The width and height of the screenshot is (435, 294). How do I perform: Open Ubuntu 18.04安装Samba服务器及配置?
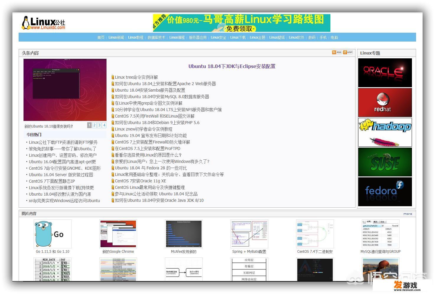click(x=150, y=90)
